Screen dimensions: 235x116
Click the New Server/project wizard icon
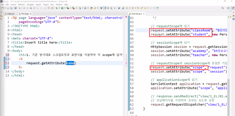coord(80,8)
